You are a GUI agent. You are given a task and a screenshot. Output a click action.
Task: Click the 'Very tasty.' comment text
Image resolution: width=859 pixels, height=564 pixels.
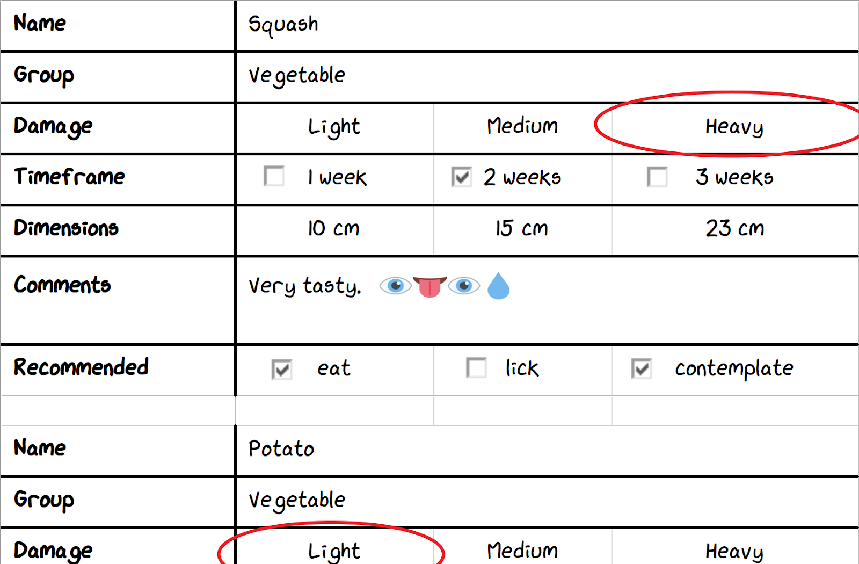tap(304, 286)
